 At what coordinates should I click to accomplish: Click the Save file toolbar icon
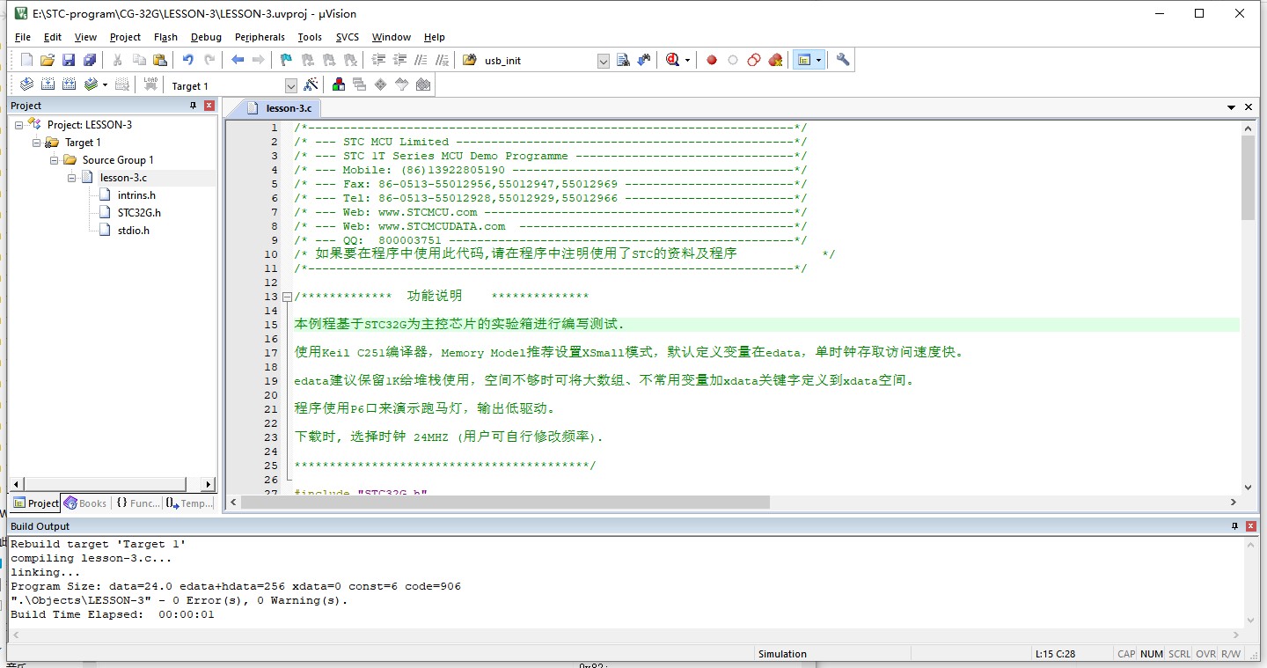click(69, 60)
